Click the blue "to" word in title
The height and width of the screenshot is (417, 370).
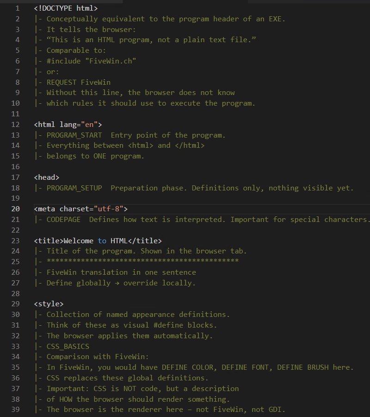click(102, 240)
